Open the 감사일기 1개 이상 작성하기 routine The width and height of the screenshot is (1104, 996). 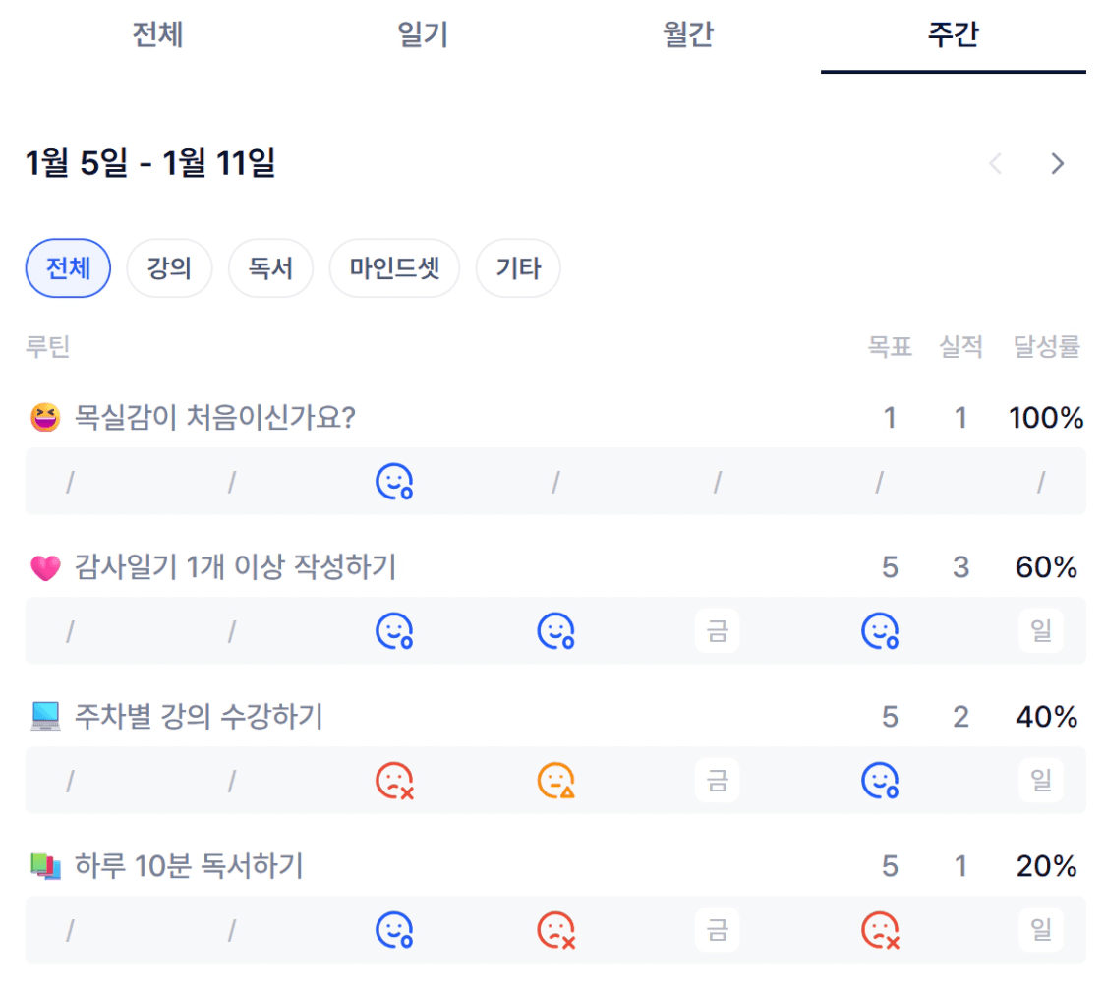(235, 568)
